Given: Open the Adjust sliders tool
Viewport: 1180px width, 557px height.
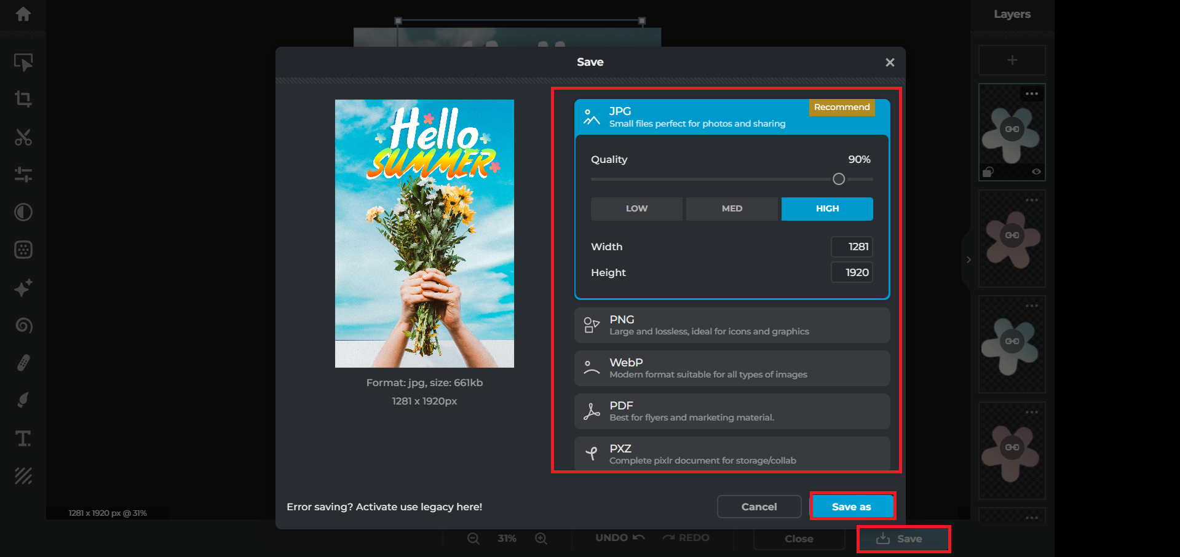Looking at the screenshot, I should tap(23, 175).
